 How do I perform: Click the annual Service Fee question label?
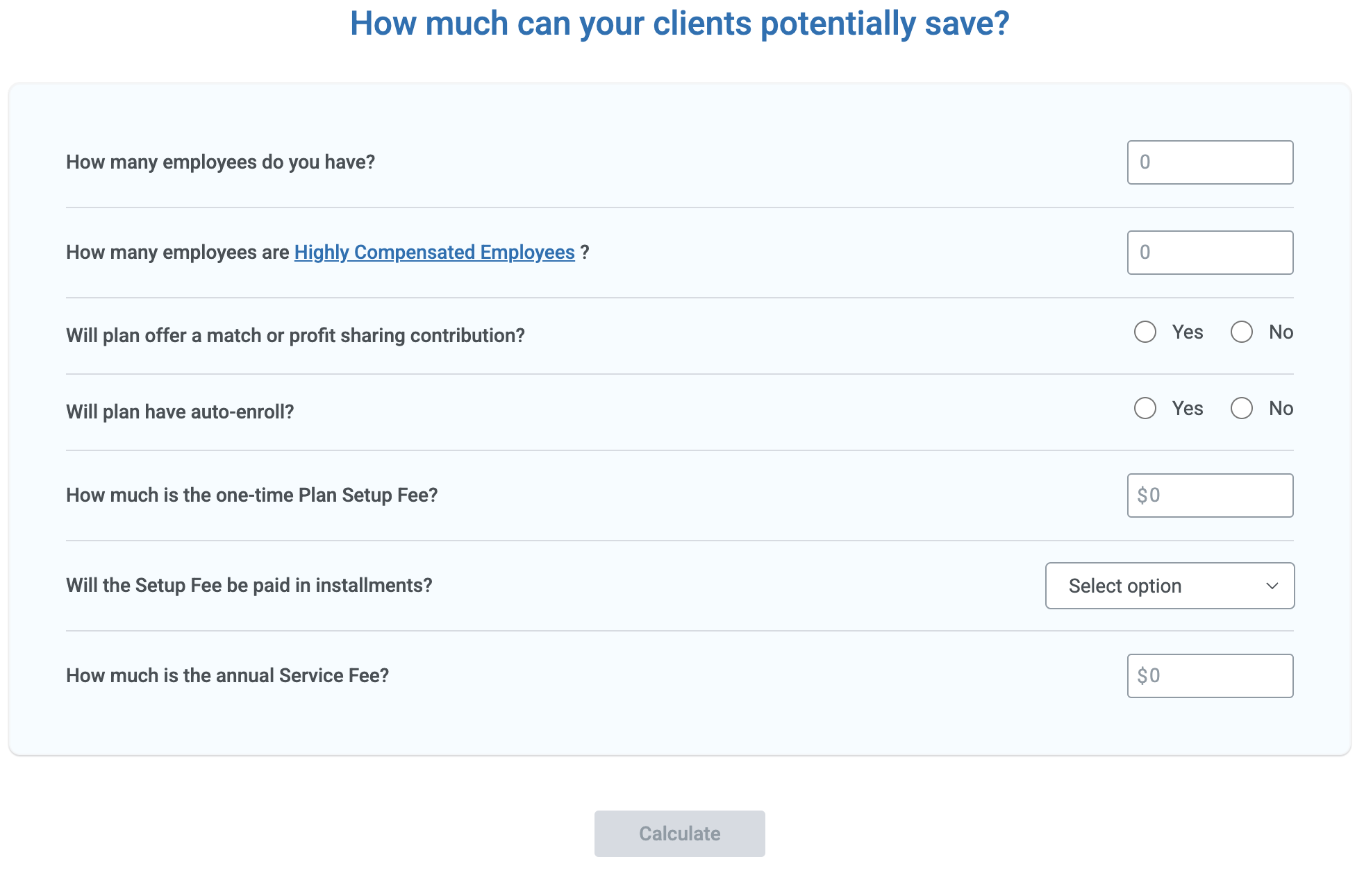228,675
